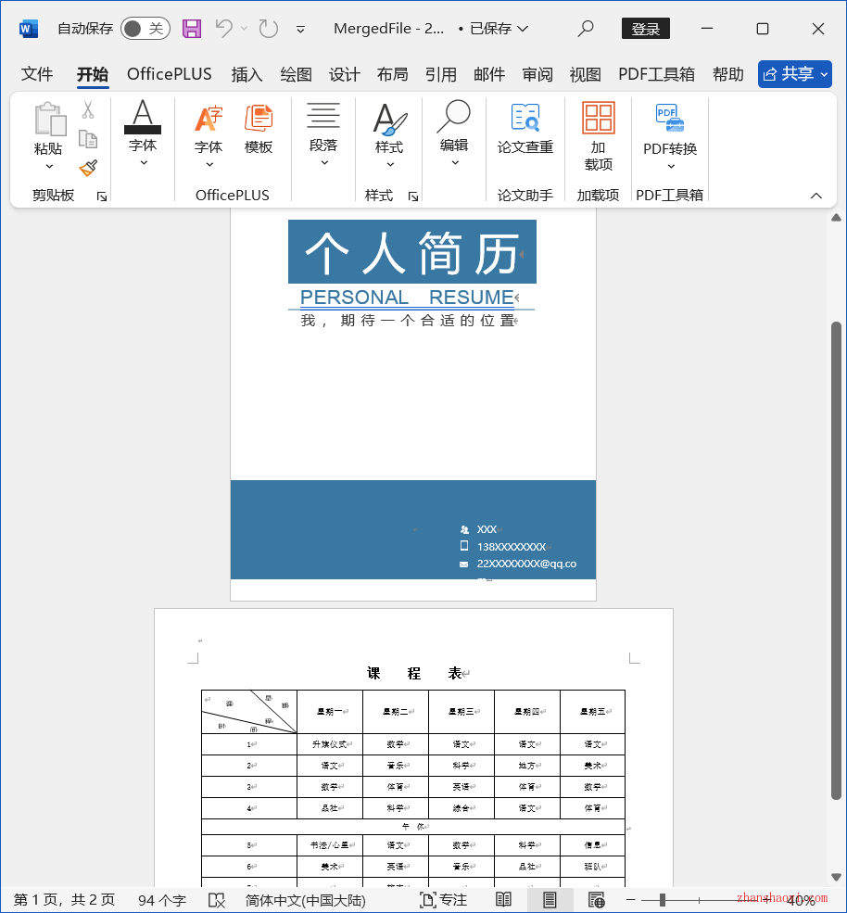Screen dimensions: 847x913
Task: Switch to Read Mode view toggle
Action: click(x=501, y=898)
